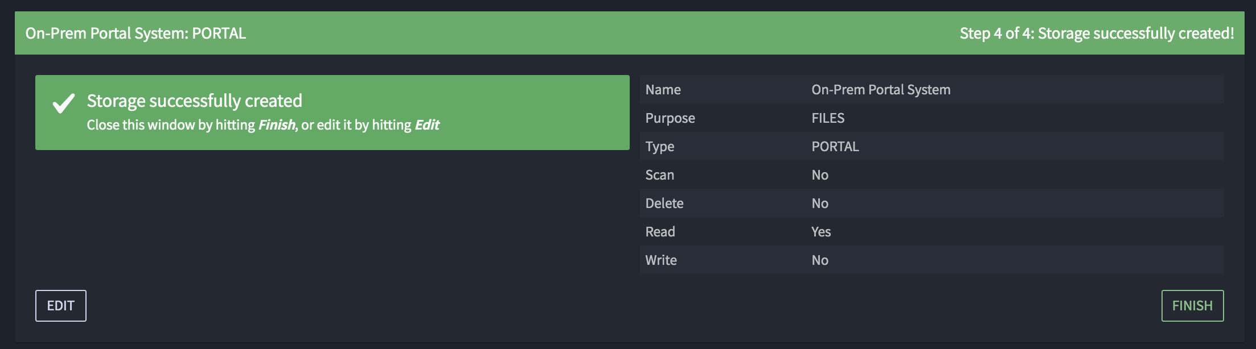Click the EDIT button
Image resolution: width=1256 pixels, height=349 pixels.
pyautogui.click(x=61, y=306)
